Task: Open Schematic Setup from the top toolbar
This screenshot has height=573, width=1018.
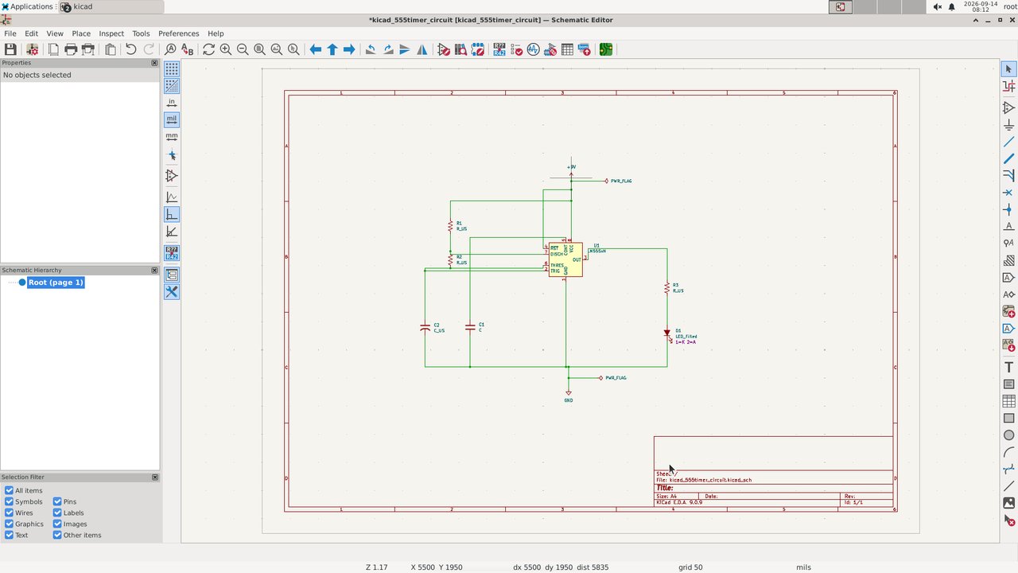Action: pyautogui.click(x=33, y=49)
